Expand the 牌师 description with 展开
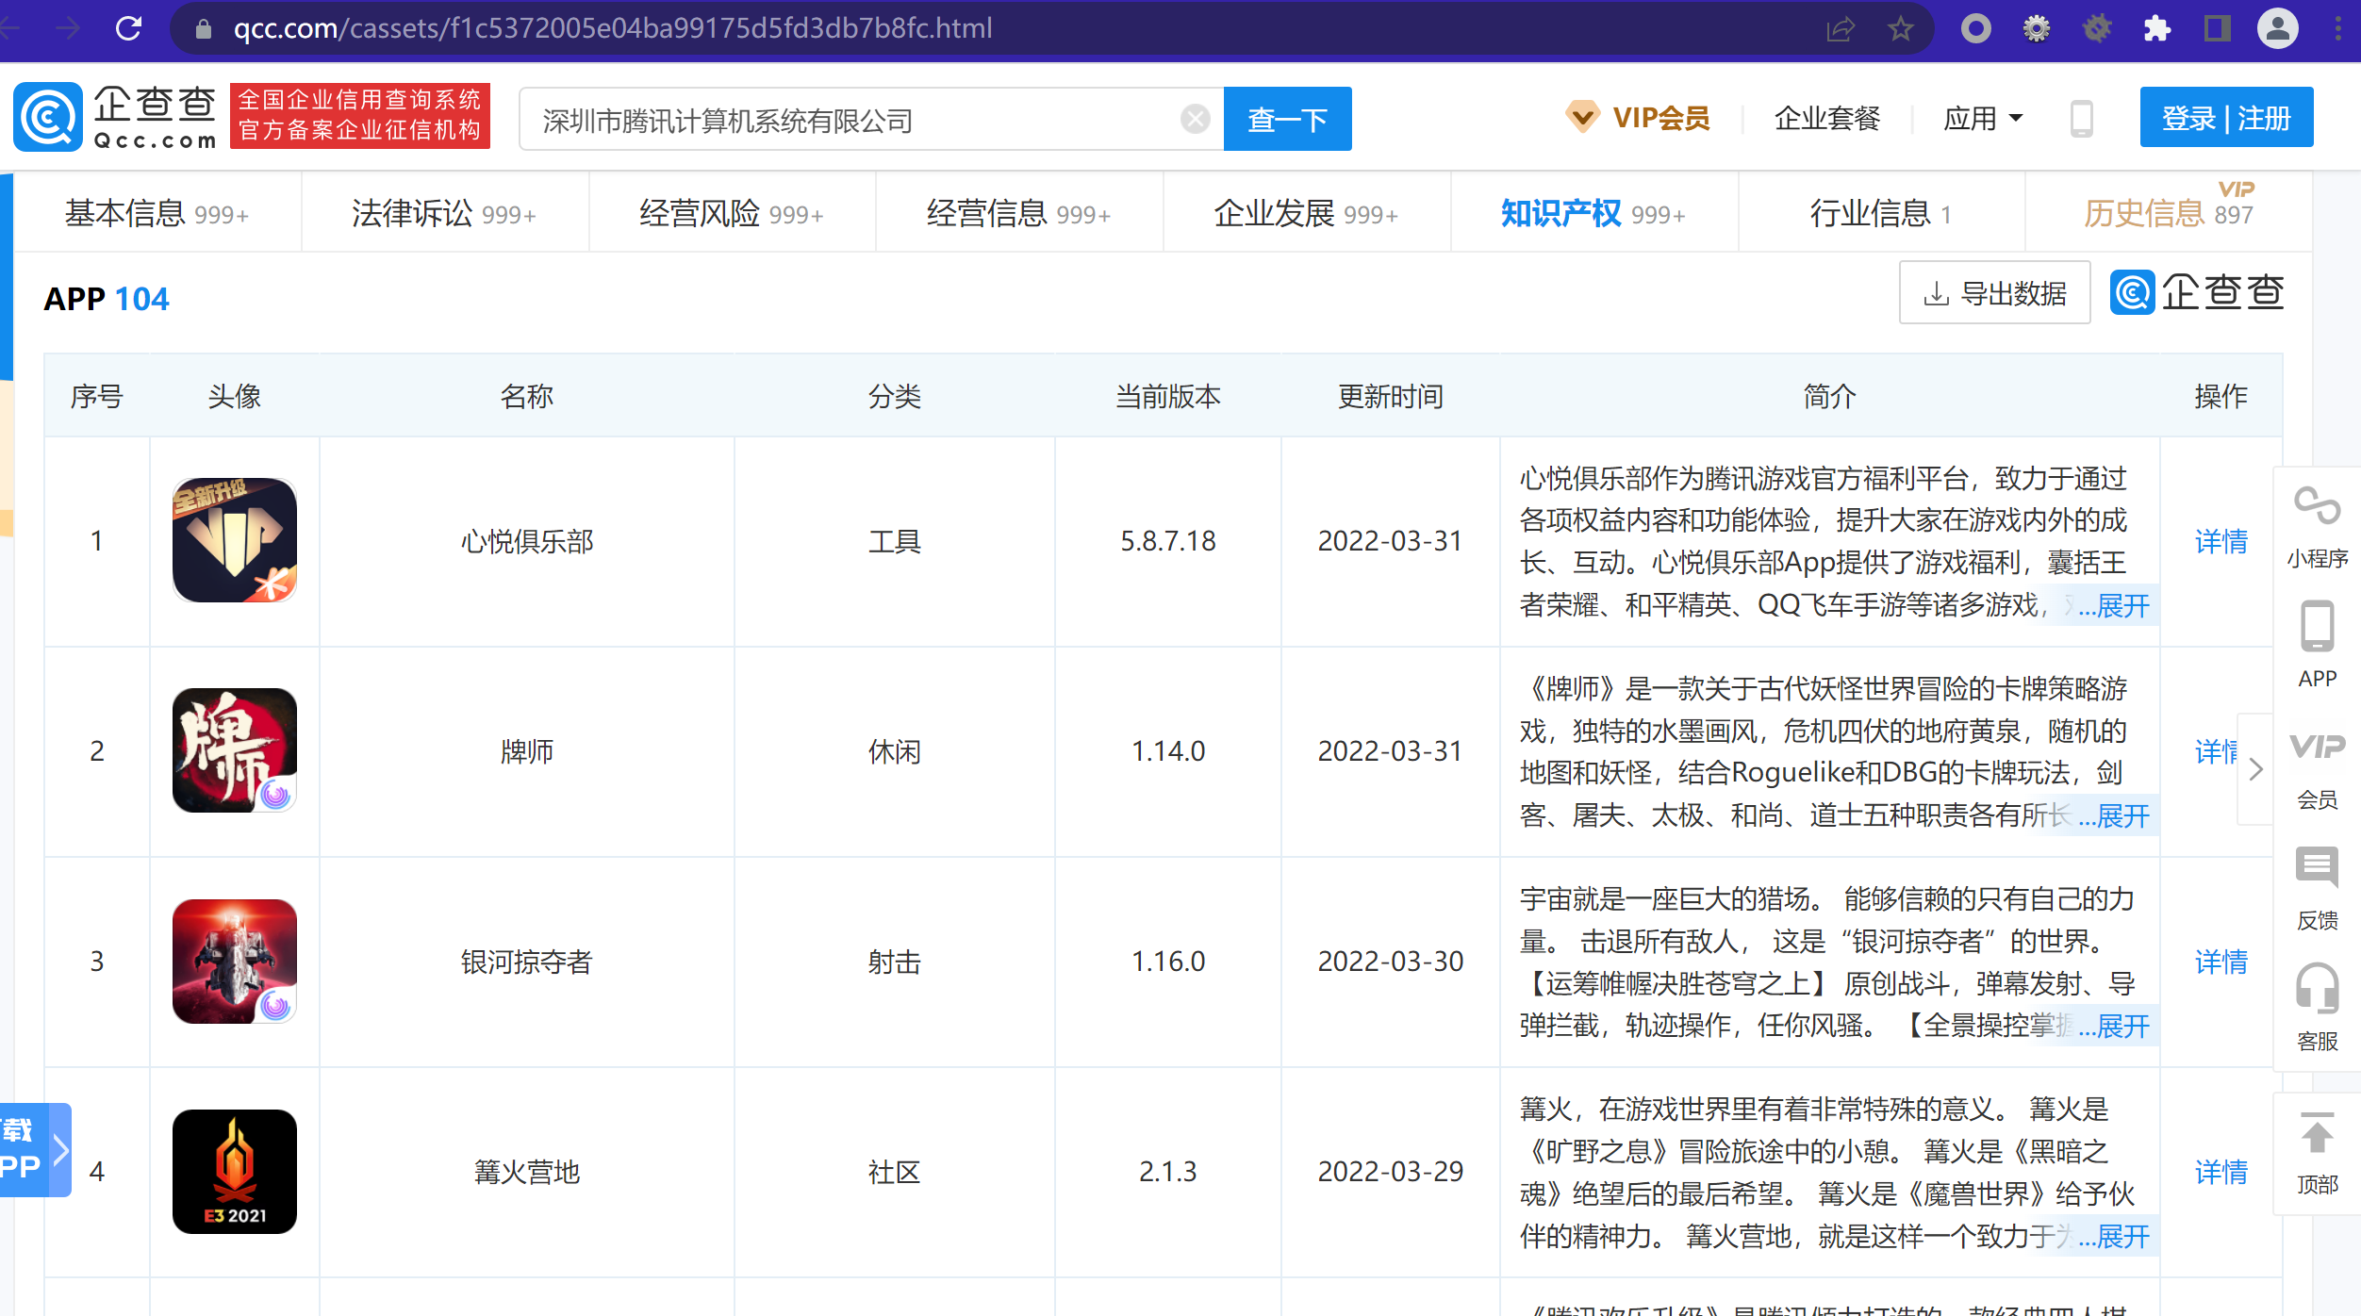This screenshot has height=1316, width=2361. (x=2122, y=815)
